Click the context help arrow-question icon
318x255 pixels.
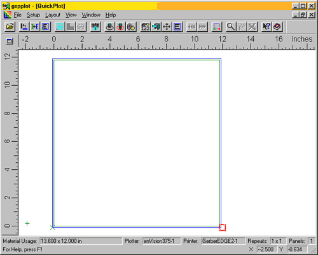tap(266, 27)
